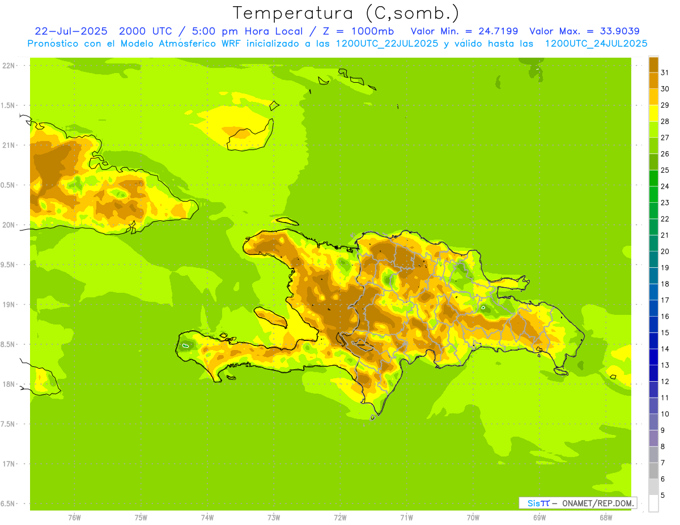Pick the top colorbar segment above 31
The height and width of the screenshot is (525, 680).
(653, 65)
